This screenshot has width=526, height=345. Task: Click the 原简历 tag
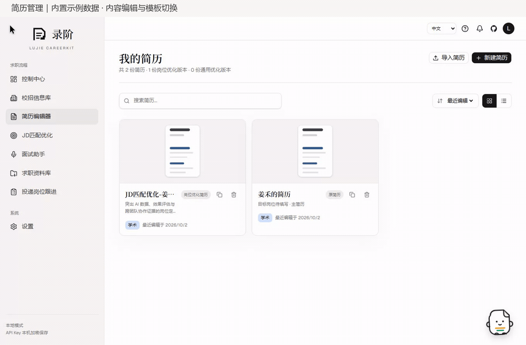[334, 195]
